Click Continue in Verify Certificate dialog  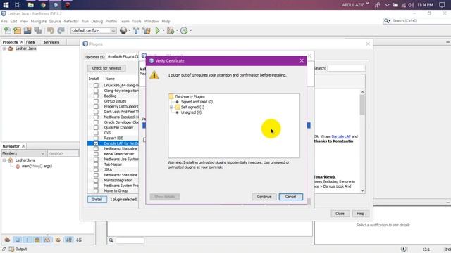[264, 197]
